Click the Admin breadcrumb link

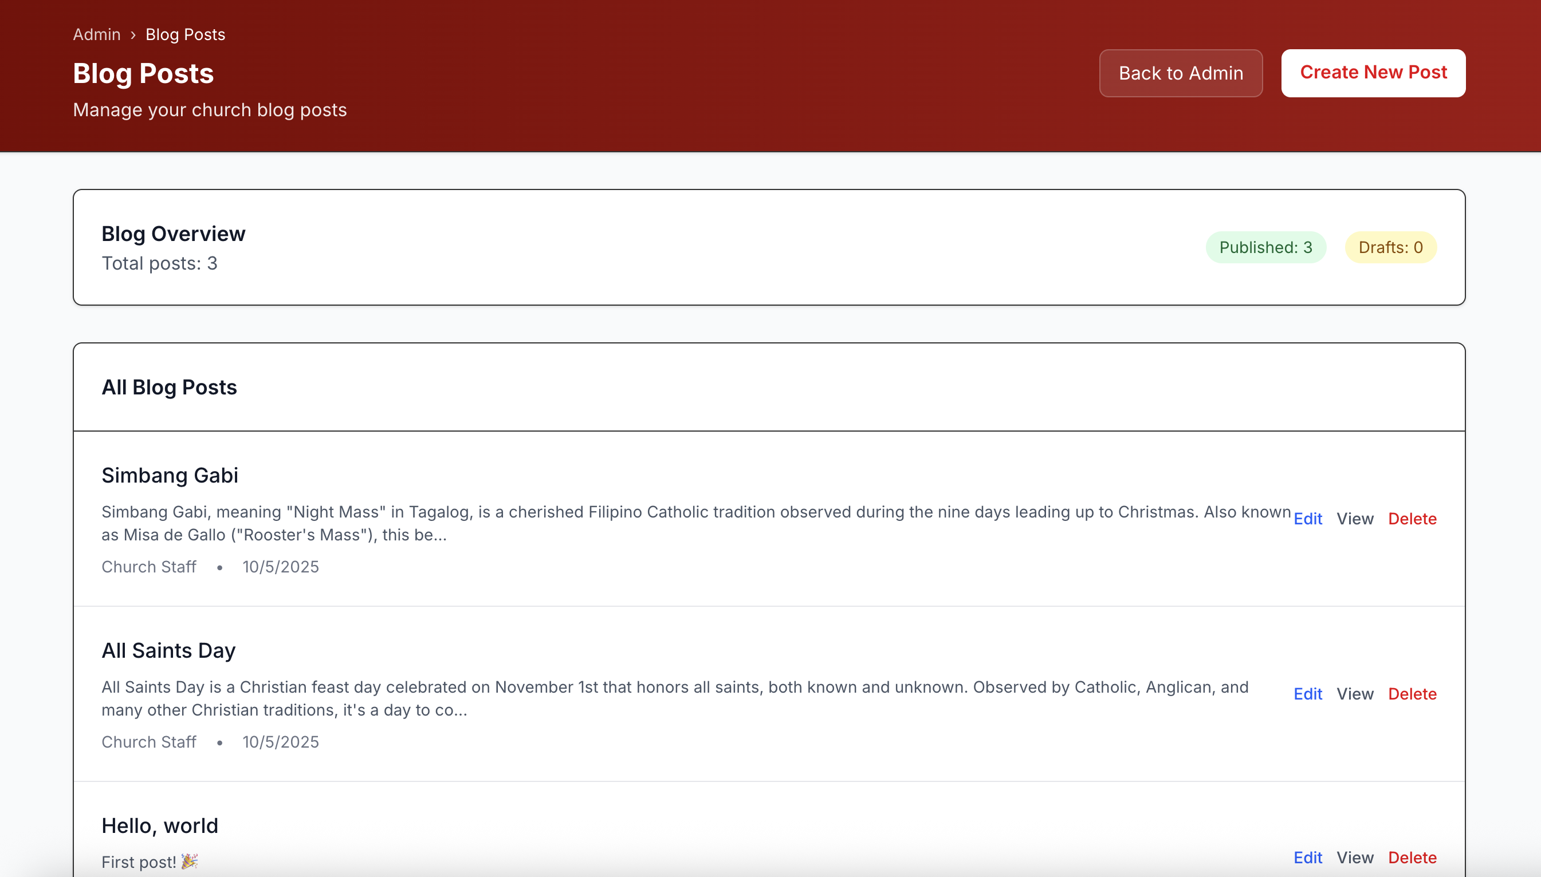click(96, 34)
